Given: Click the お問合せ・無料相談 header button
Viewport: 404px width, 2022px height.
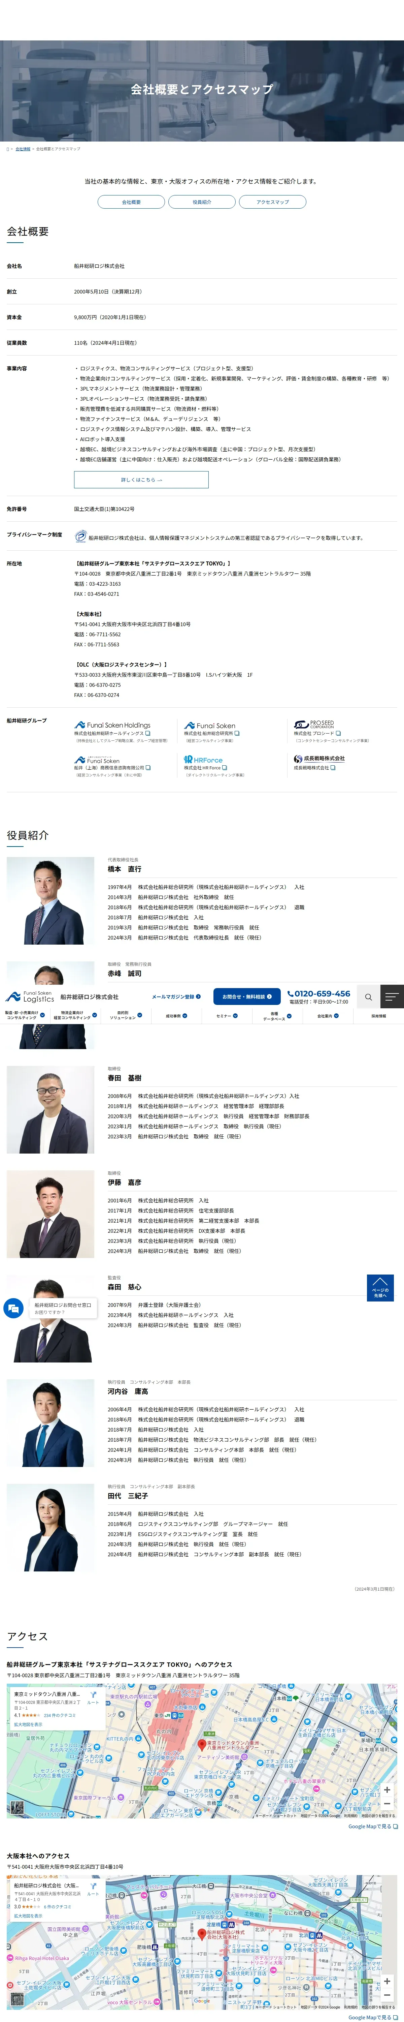Looking at the screenshot, I should (x=247, y=997).
